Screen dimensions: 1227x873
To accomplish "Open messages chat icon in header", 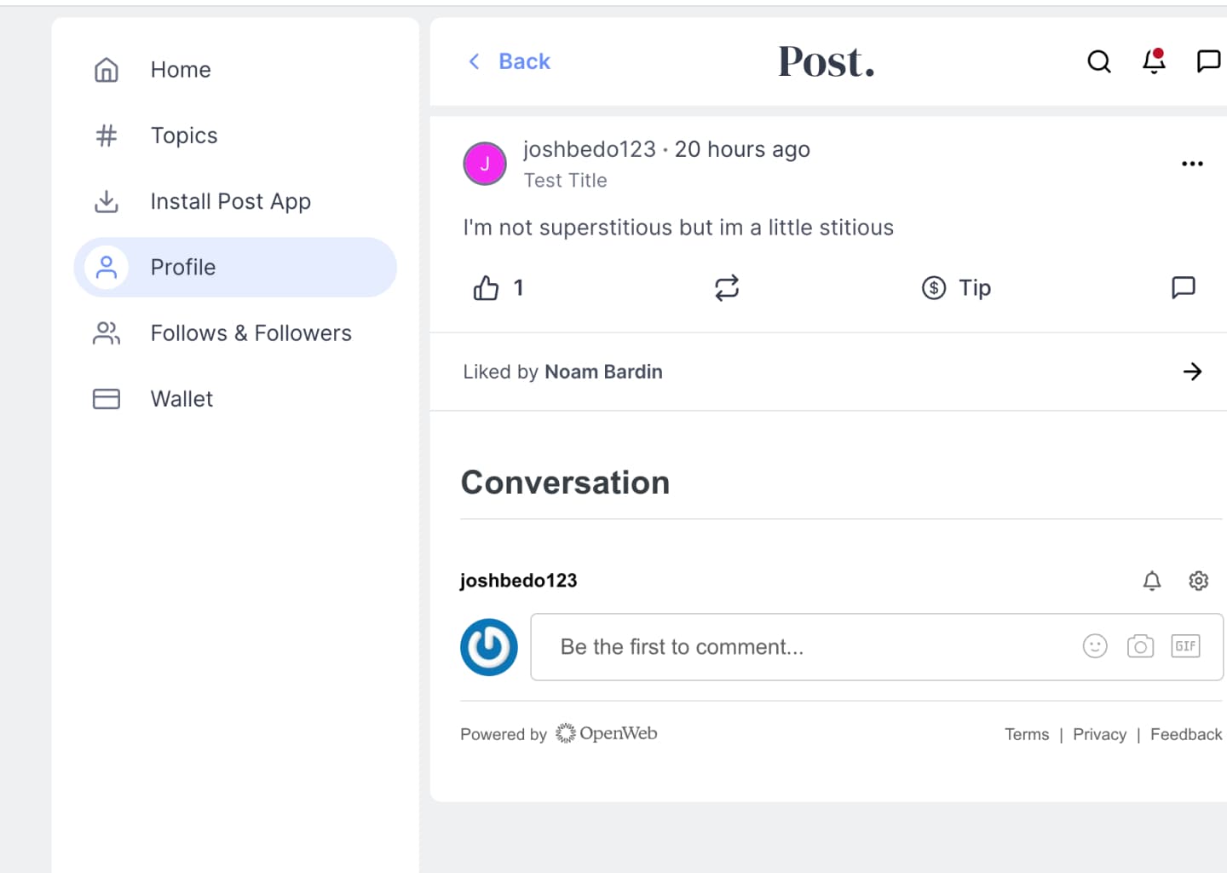I will (x=1208, y=61).
